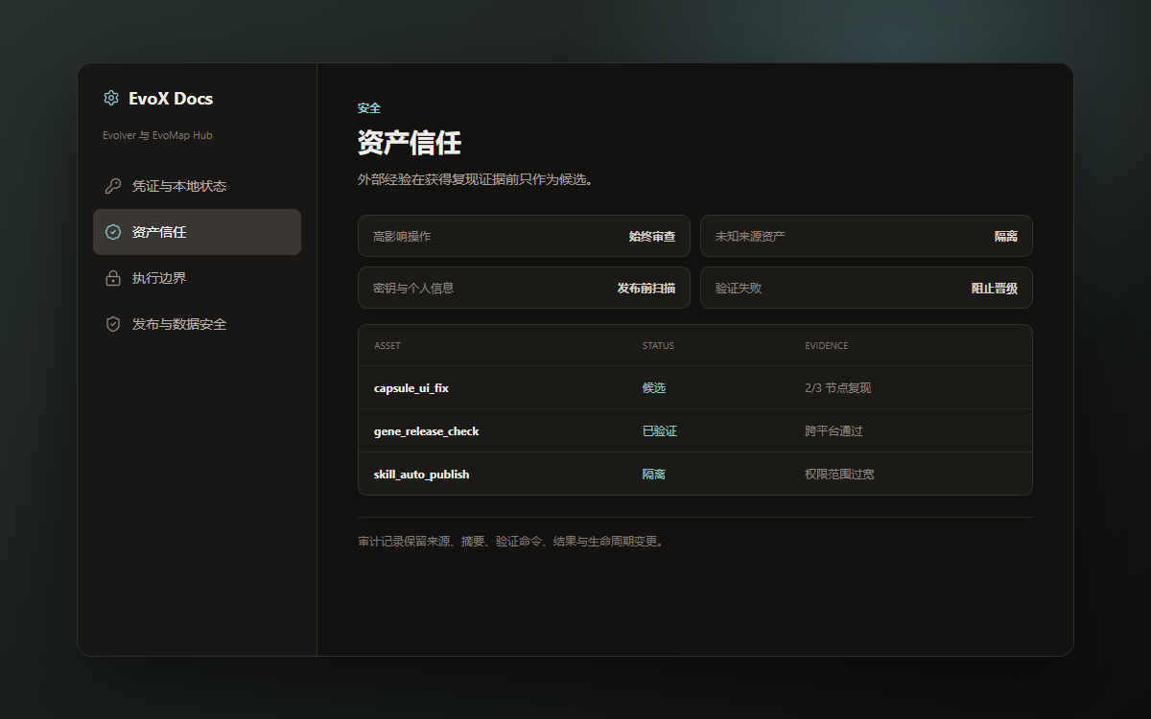The height and width of the screenshot is (719, 1151).
Task: Click the 隔离 status of skill_auto_publish
Action: click(654, 475)
